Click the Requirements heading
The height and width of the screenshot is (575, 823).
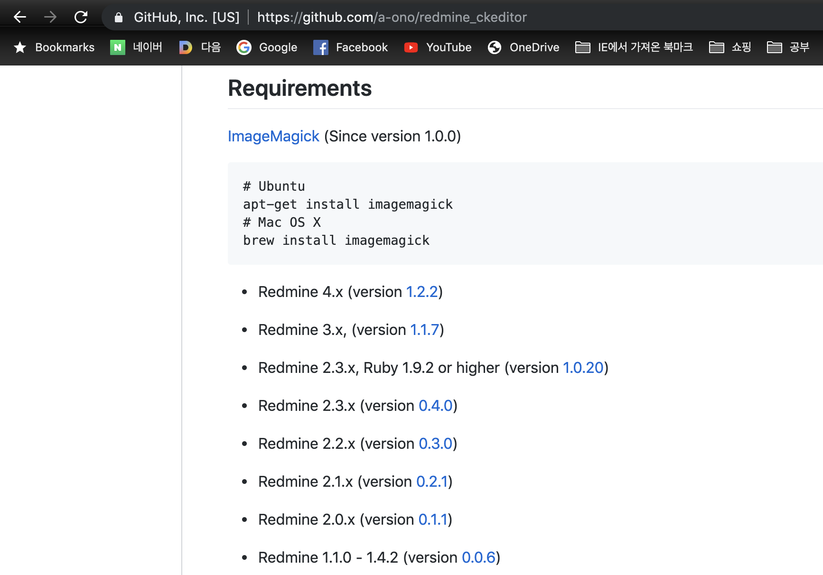point(300,88)
